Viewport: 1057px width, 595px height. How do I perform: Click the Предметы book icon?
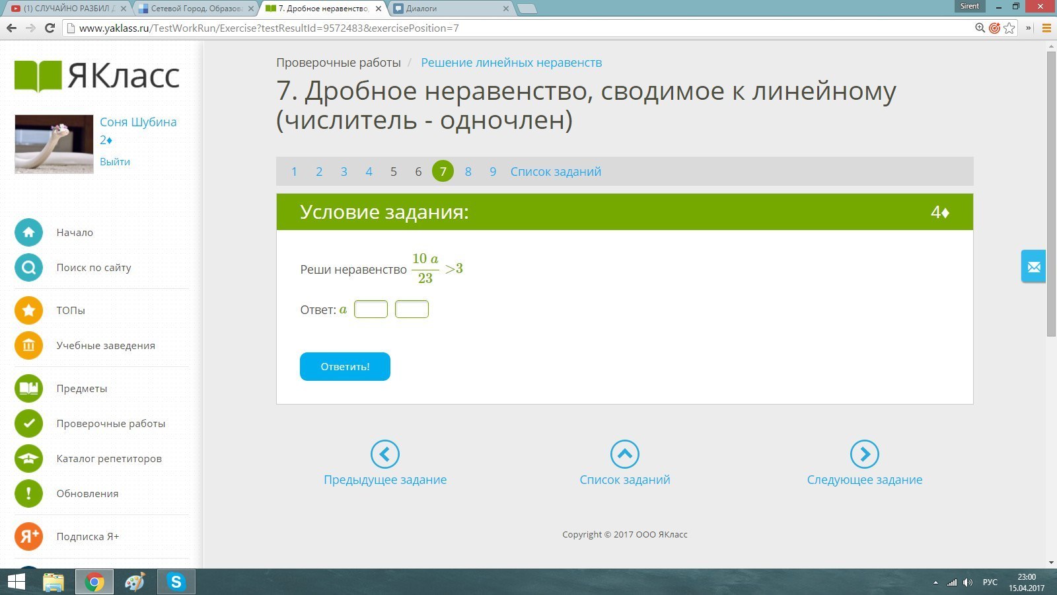pos(28,388)
